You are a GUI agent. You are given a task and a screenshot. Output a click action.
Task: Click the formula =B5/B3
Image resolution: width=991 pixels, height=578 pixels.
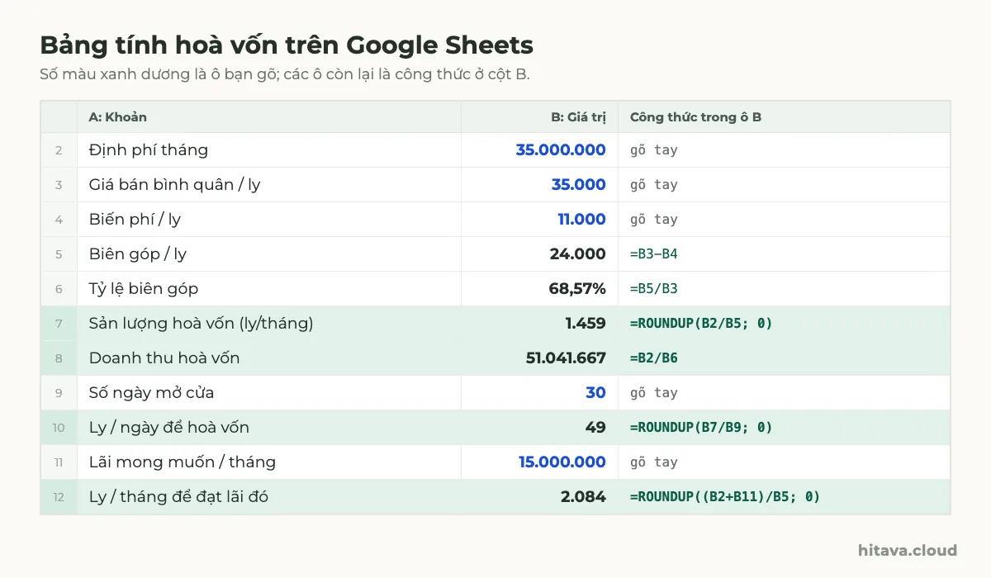point(654,289)
